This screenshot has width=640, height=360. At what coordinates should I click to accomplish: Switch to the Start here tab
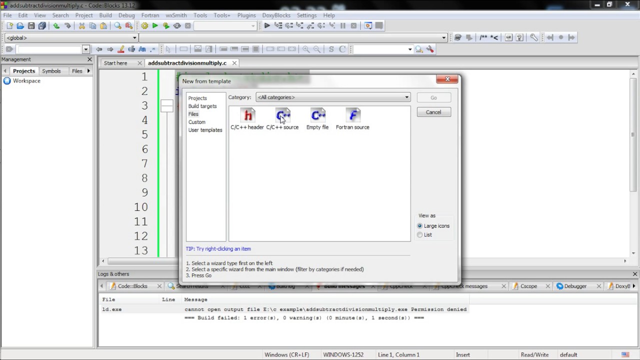point(115,63)
